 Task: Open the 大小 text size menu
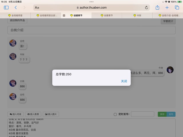click(37, 8)
